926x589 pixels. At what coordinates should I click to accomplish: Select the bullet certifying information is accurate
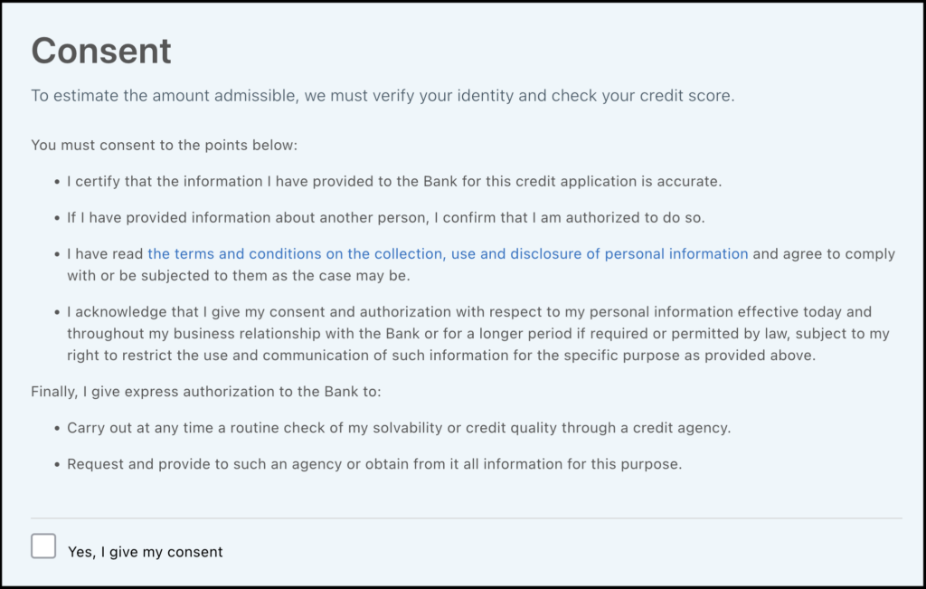[x=393, y=181]
